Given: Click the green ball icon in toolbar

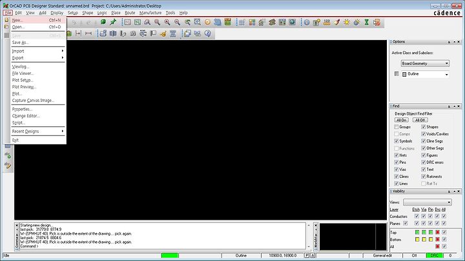Looking at the screenshot, I should click(x=103, y=22).
